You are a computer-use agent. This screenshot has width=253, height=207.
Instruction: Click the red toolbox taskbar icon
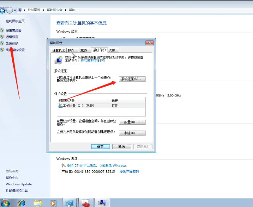tap(86, 203)
